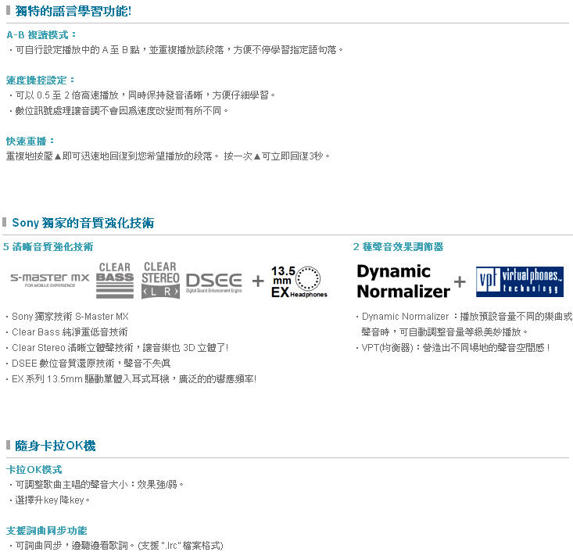573x559 pixels.
Task: Click the subheading 快速重播
Action: tap(30, 141)
